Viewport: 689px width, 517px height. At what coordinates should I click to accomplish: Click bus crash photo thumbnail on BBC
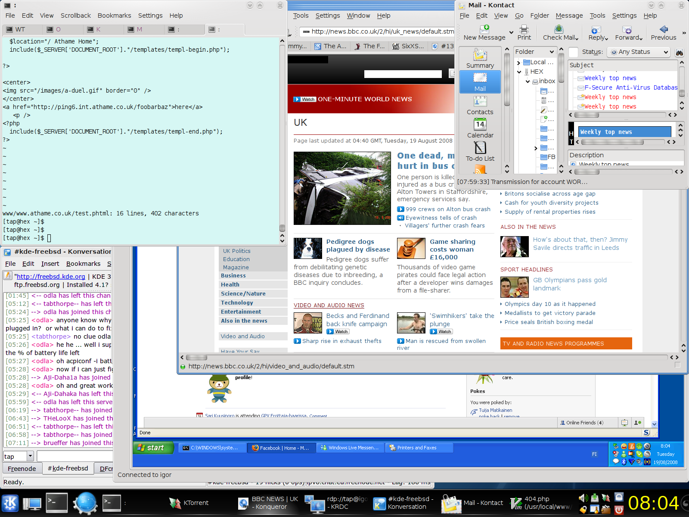[x=342, y=188]
